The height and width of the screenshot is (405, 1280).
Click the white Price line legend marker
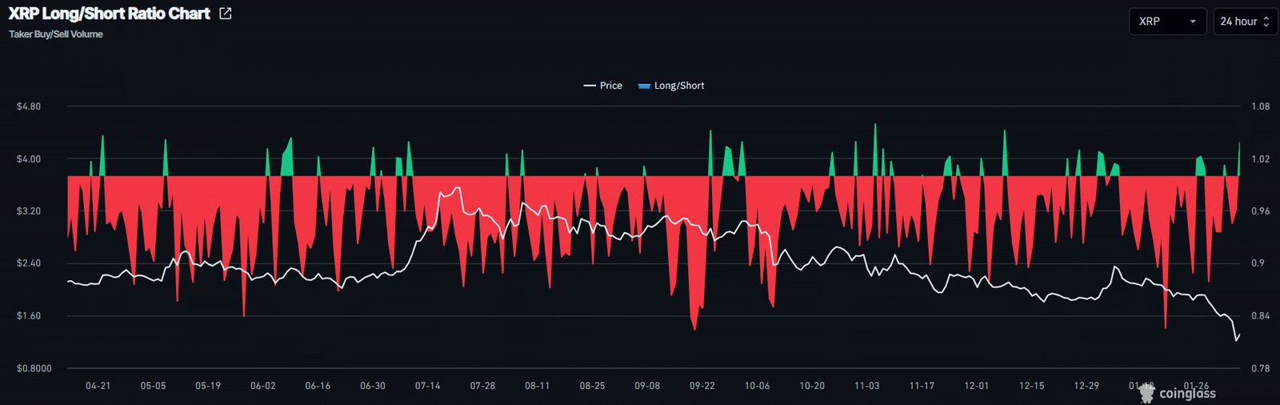(x=590, y=86)
